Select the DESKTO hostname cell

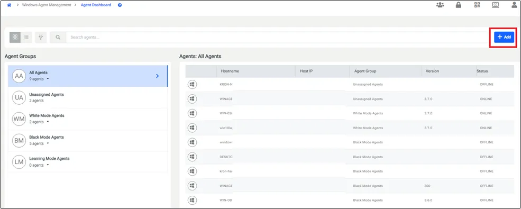pyautogui.click(x=226, y=157)
